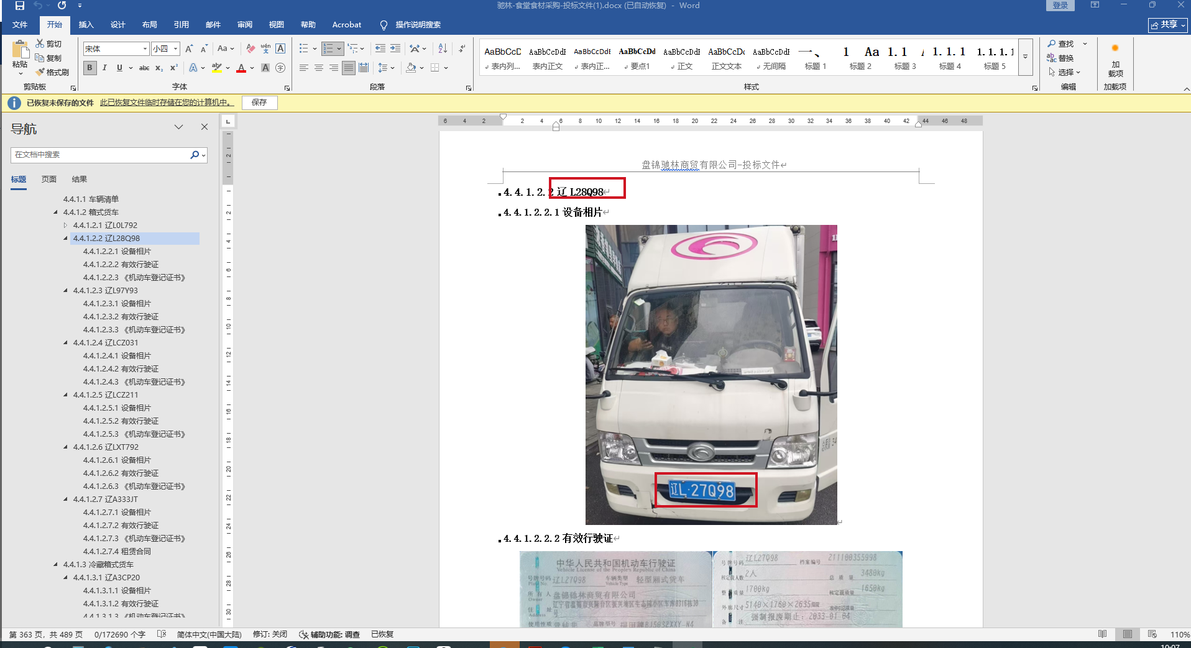
Task: Open the 文件 (File) tab
Action: coord(20,25)
